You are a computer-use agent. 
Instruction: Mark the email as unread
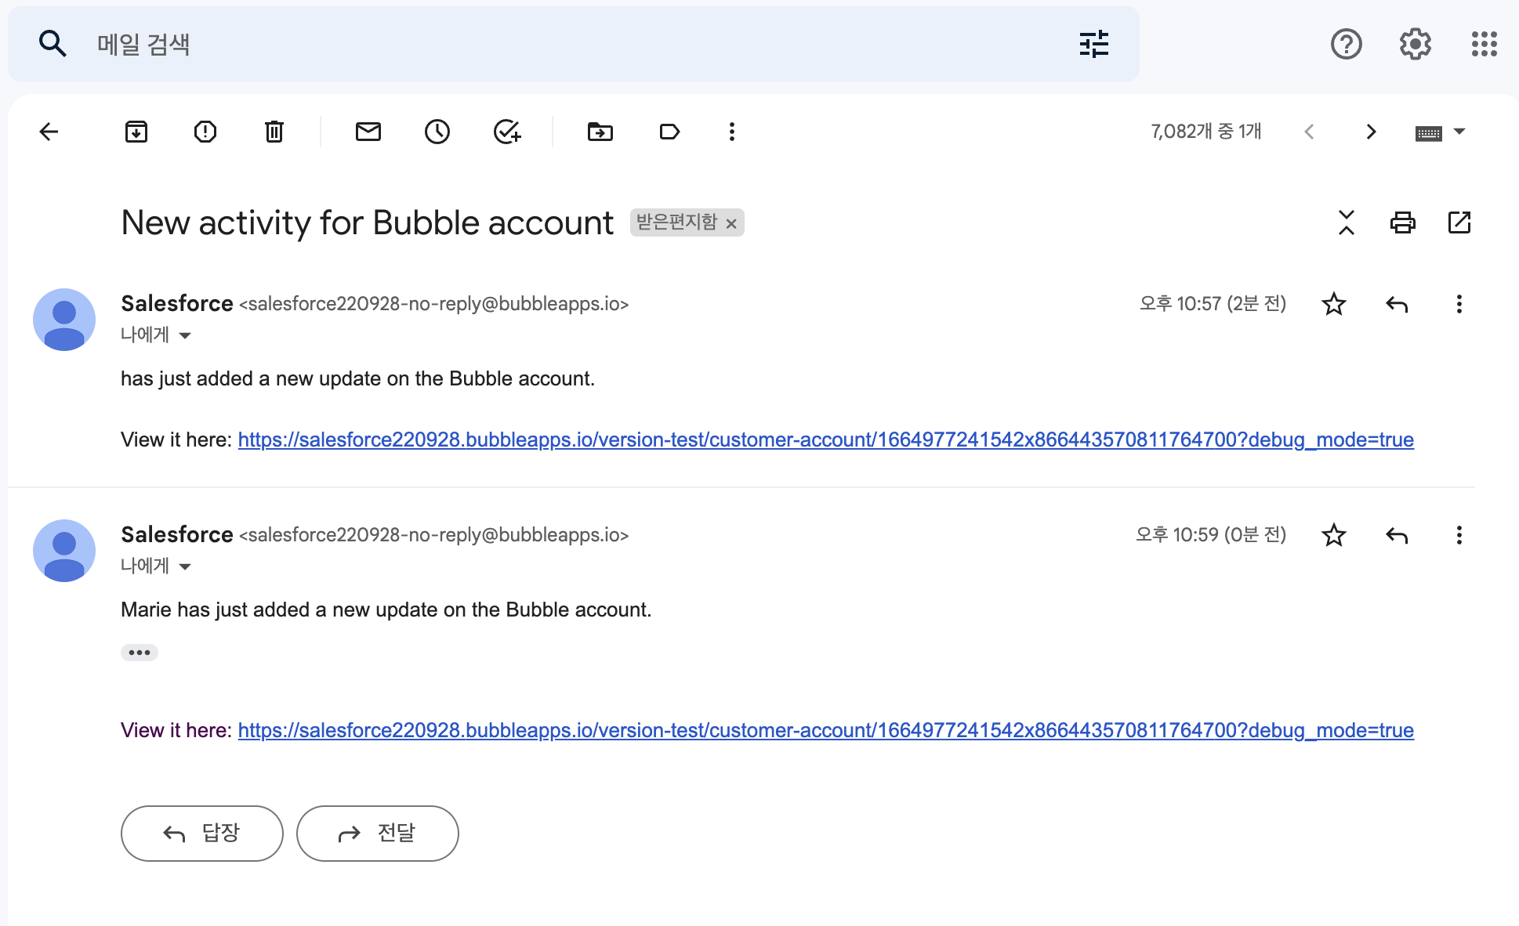click(368, 132)
